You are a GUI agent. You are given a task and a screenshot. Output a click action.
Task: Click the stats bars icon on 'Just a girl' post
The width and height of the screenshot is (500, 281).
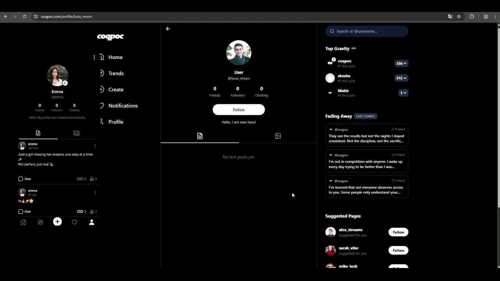pos(92,179)
